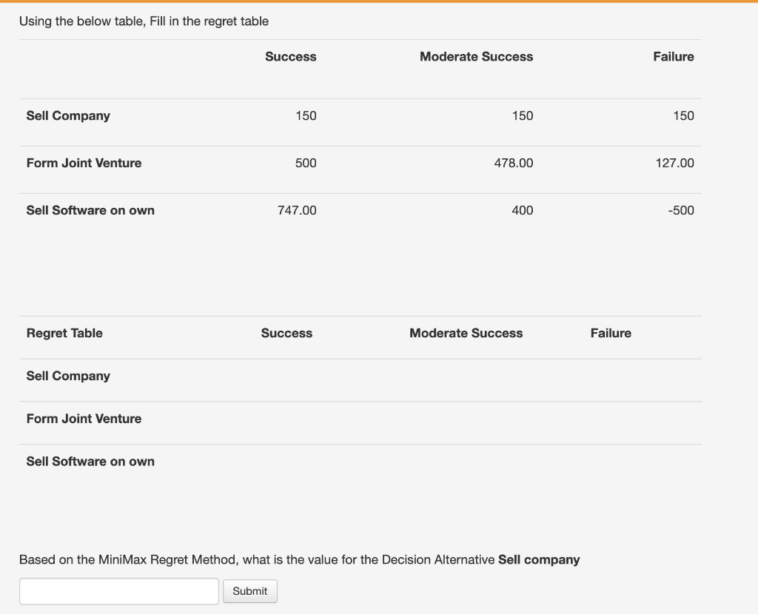Click the 127.00 payoff value
The image size is (758, 614).
[674, 163]
